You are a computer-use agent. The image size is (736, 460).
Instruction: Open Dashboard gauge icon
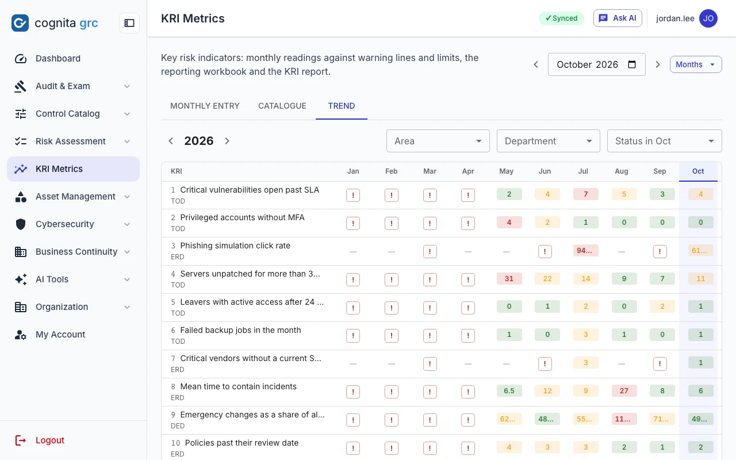tap(21, 59)
